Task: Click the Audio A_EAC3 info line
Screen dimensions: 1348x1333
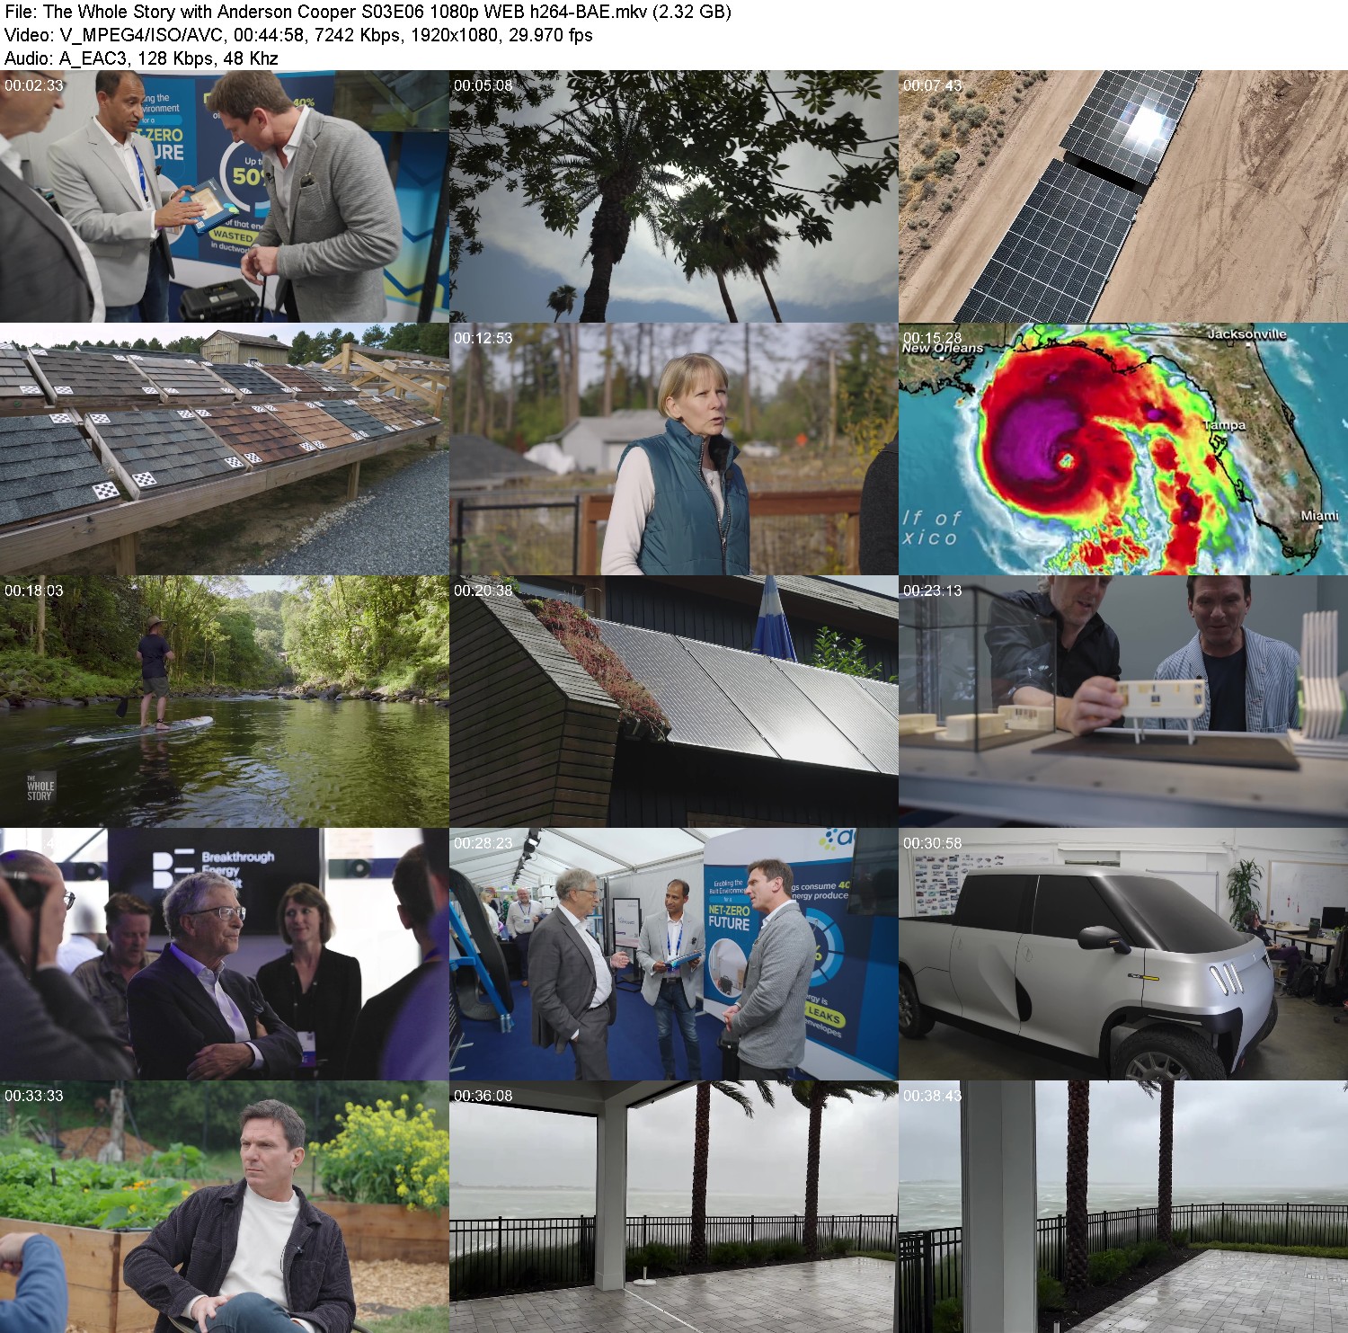Action: (x=141, y=58)
